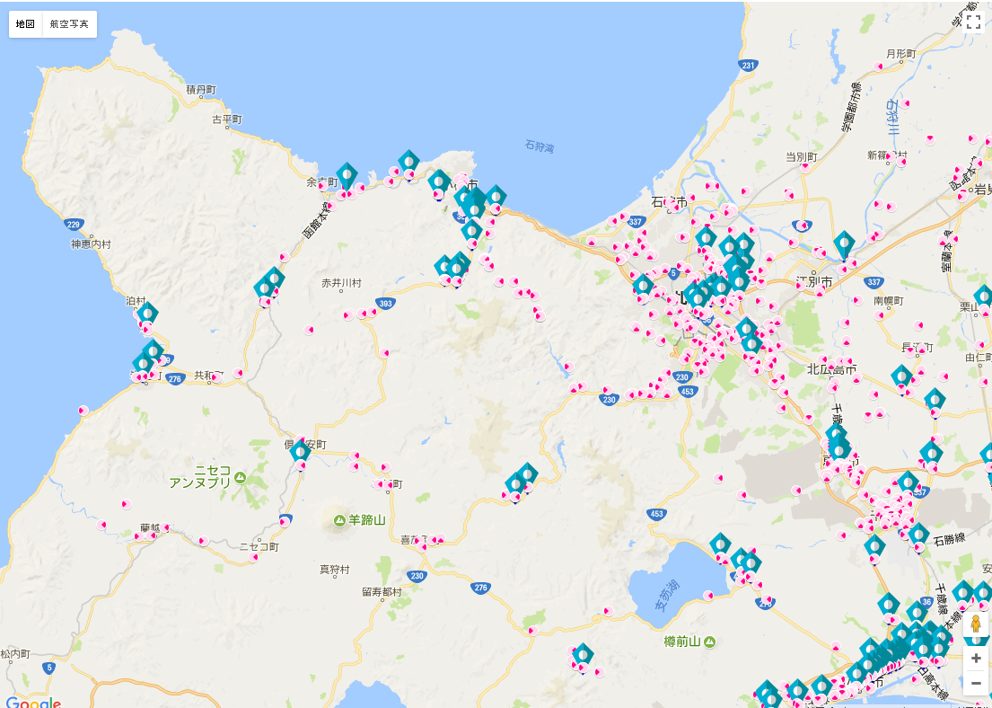Click the 南幌町 town label
The height and width of the screenshot is (708, 992).
coord(888,301)
